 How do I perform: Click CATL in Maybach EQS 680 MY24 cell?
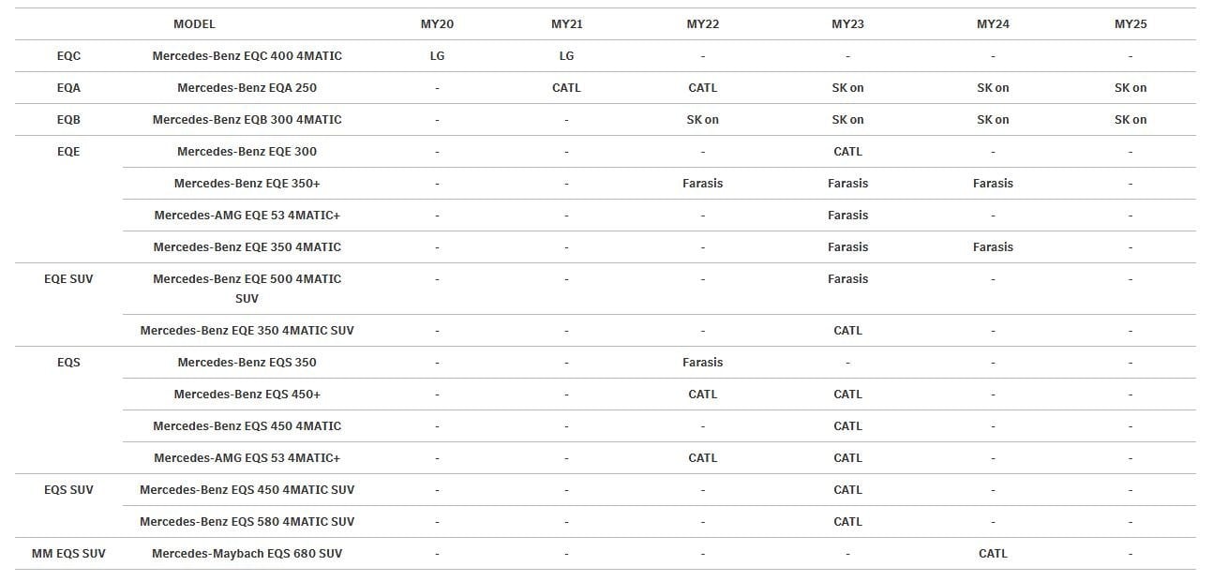[993, 554]
